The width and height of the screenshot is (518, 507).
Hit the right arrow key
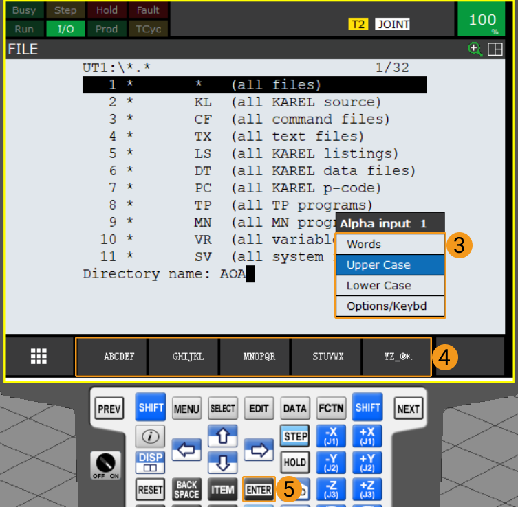tap(259, 449)
